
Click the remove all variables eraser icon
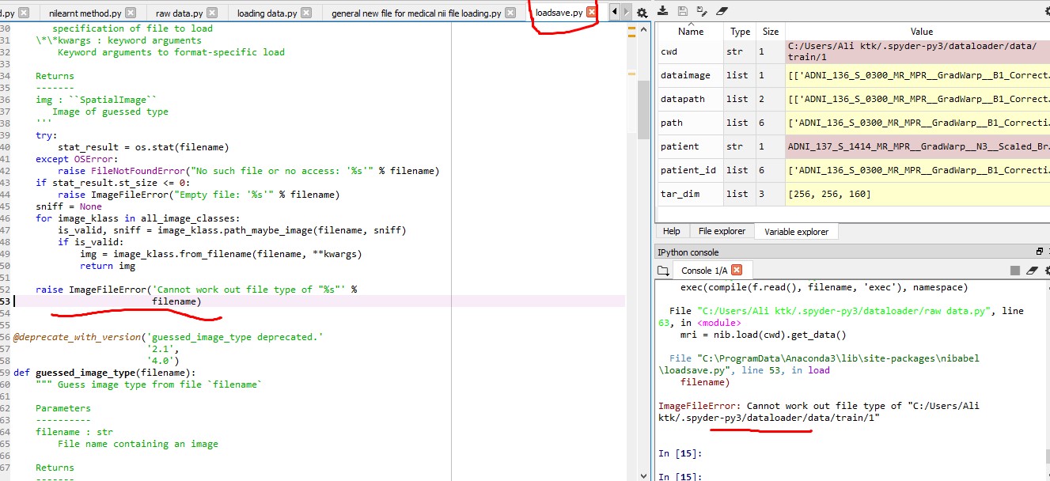point(721,11)
